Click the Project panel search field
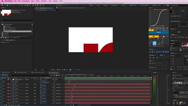Screen dimensions: 188x106 click(16, 20)
